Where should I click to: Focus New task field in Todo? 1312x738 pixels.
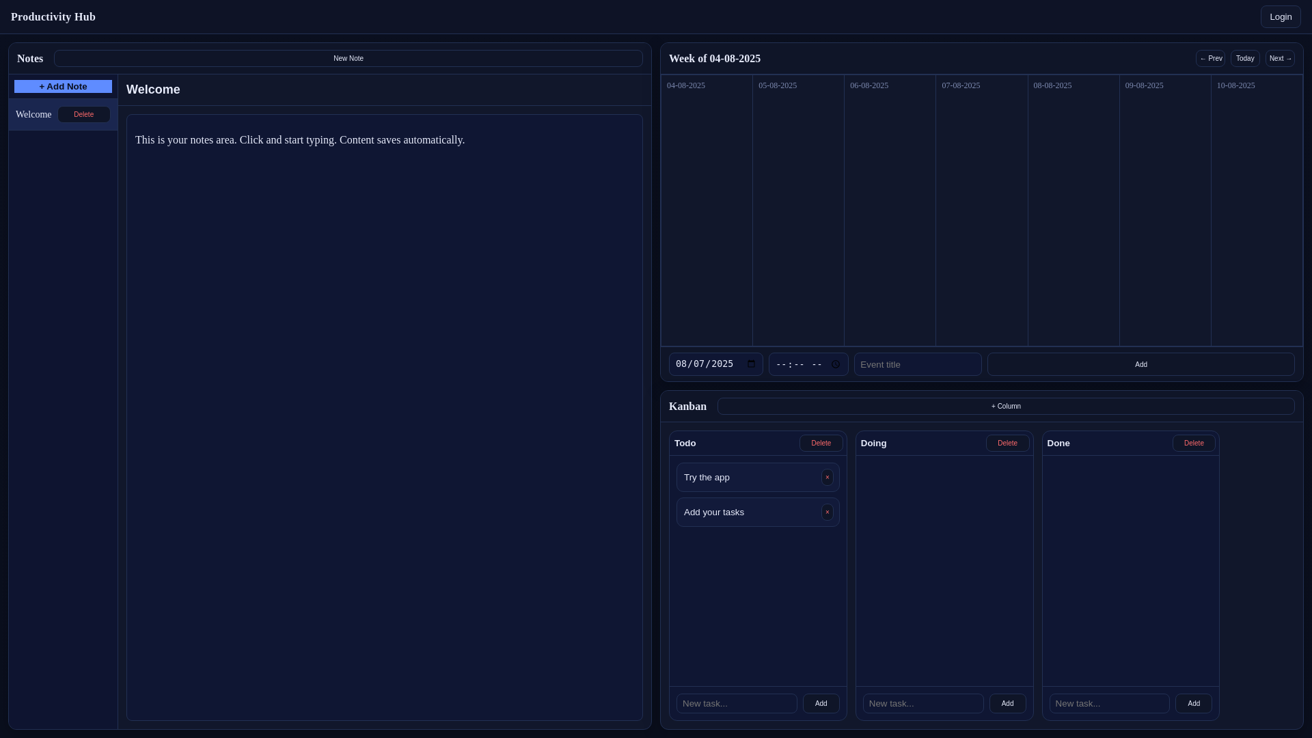click(x=737, y=704)
